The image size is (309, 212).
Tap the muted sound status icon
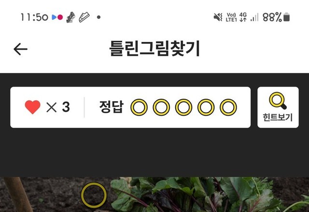(x=218, y=17)
